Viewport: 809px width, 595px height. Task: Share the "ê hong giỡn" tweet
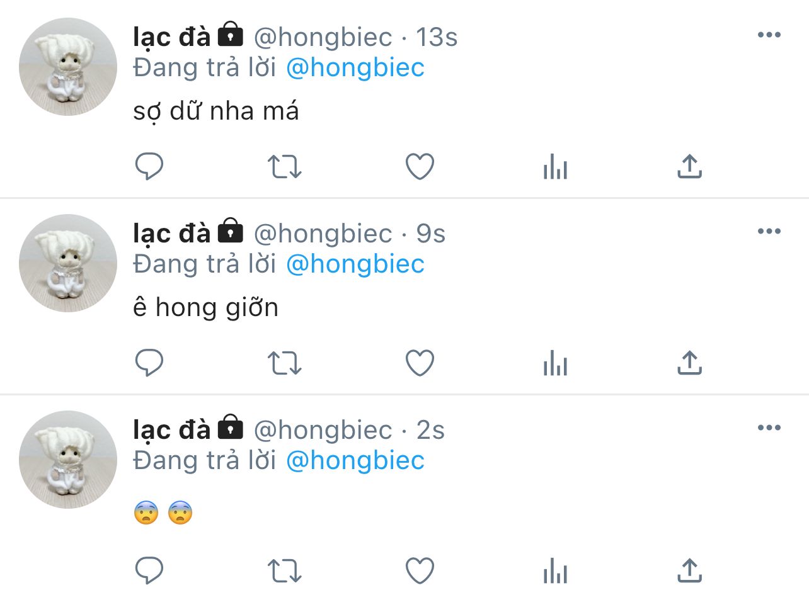689,363
